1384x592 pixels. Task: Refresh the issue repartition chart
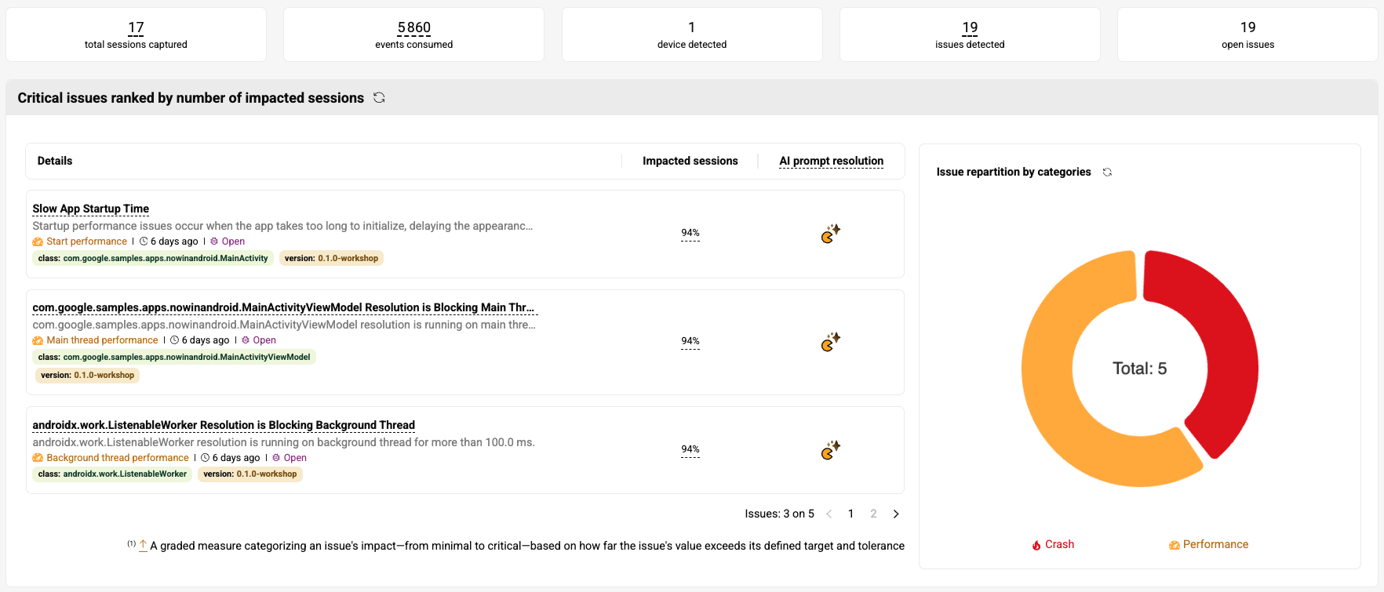tap(1107, 173)
